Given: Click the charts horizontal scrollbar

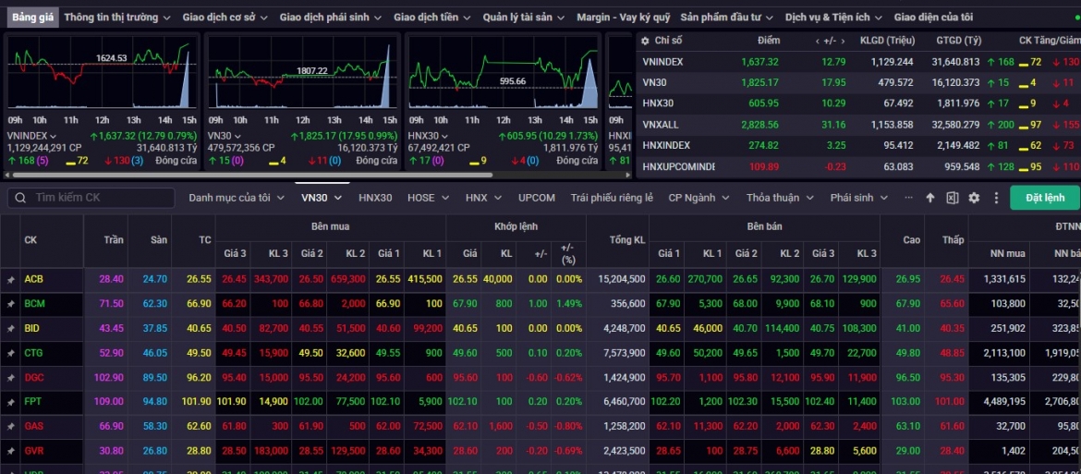Looking at the screenshot, I should click(x=262, y=175).
